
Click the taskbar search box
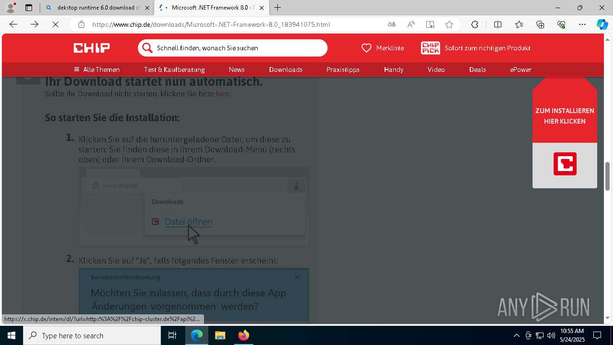coord(92,335)
